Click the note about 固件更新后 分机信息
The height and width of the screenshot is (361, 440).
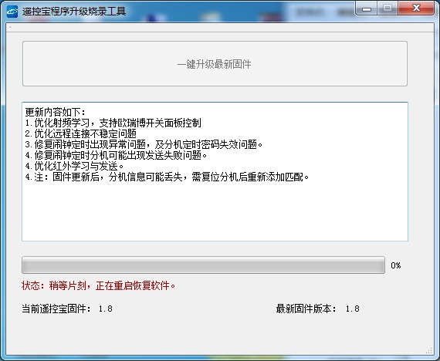point(167,177)
